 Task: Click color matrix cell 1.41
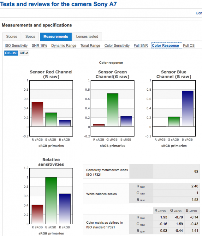point(195,231)
